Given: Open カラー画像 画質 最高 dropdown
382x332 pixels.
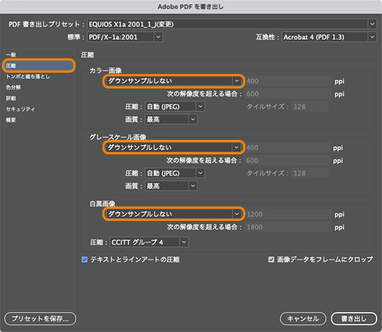Looking at the screenshot, I should 171,119.
